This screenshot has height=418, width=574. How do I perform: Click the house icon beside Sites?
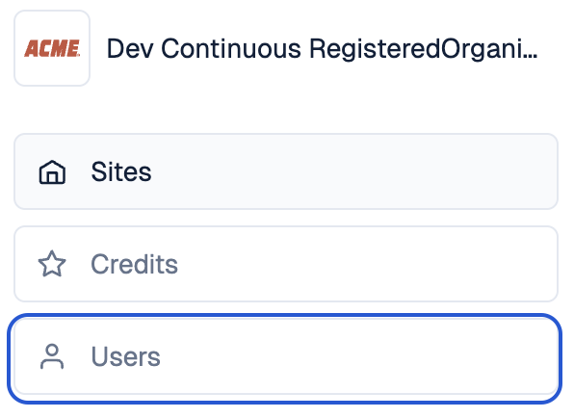(52, 171)
